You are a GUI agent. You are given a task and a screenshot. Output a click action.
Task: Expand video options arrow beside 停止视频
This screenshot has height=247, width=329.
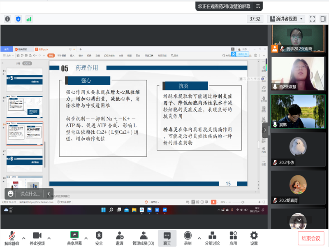(x=49, y=238)
